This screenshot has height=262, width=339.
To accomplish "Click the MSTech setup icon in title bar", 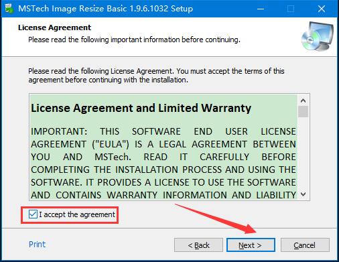I will pyautogui.click(x=9, y=9).
